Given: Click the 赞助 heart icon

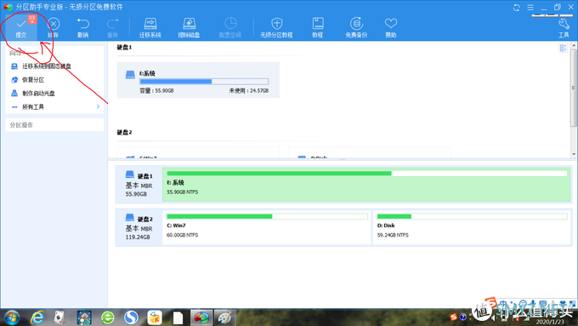Looking at the screenshot, I should [391, 24].
